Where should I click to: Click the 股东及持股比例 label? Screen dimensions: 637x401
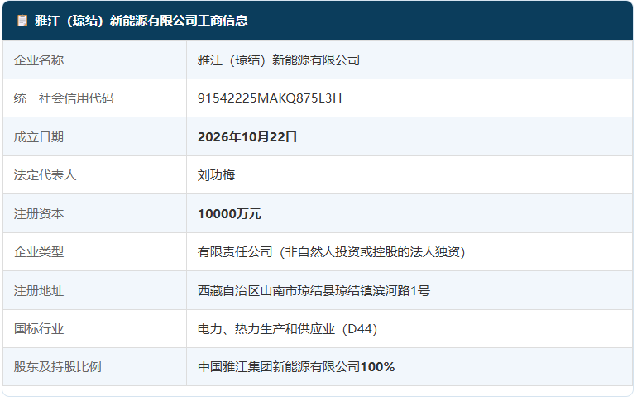pos(57,367)
